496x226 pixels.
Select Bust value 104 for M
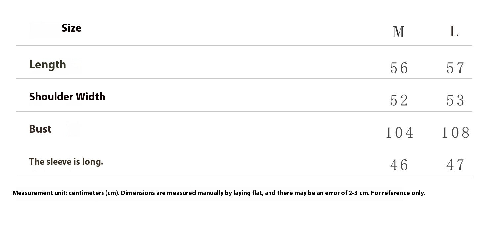(399, 133)
